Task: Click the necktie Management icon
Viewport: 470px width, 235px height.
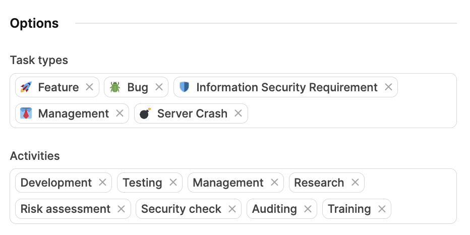Action: (x=26, y=113)
